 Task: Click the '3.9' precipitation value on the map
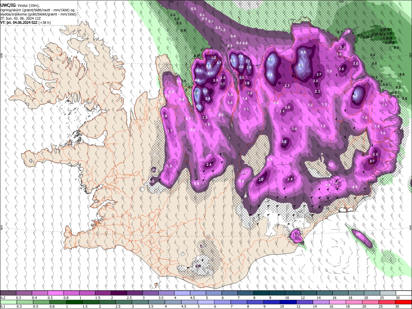coord(249,68)
